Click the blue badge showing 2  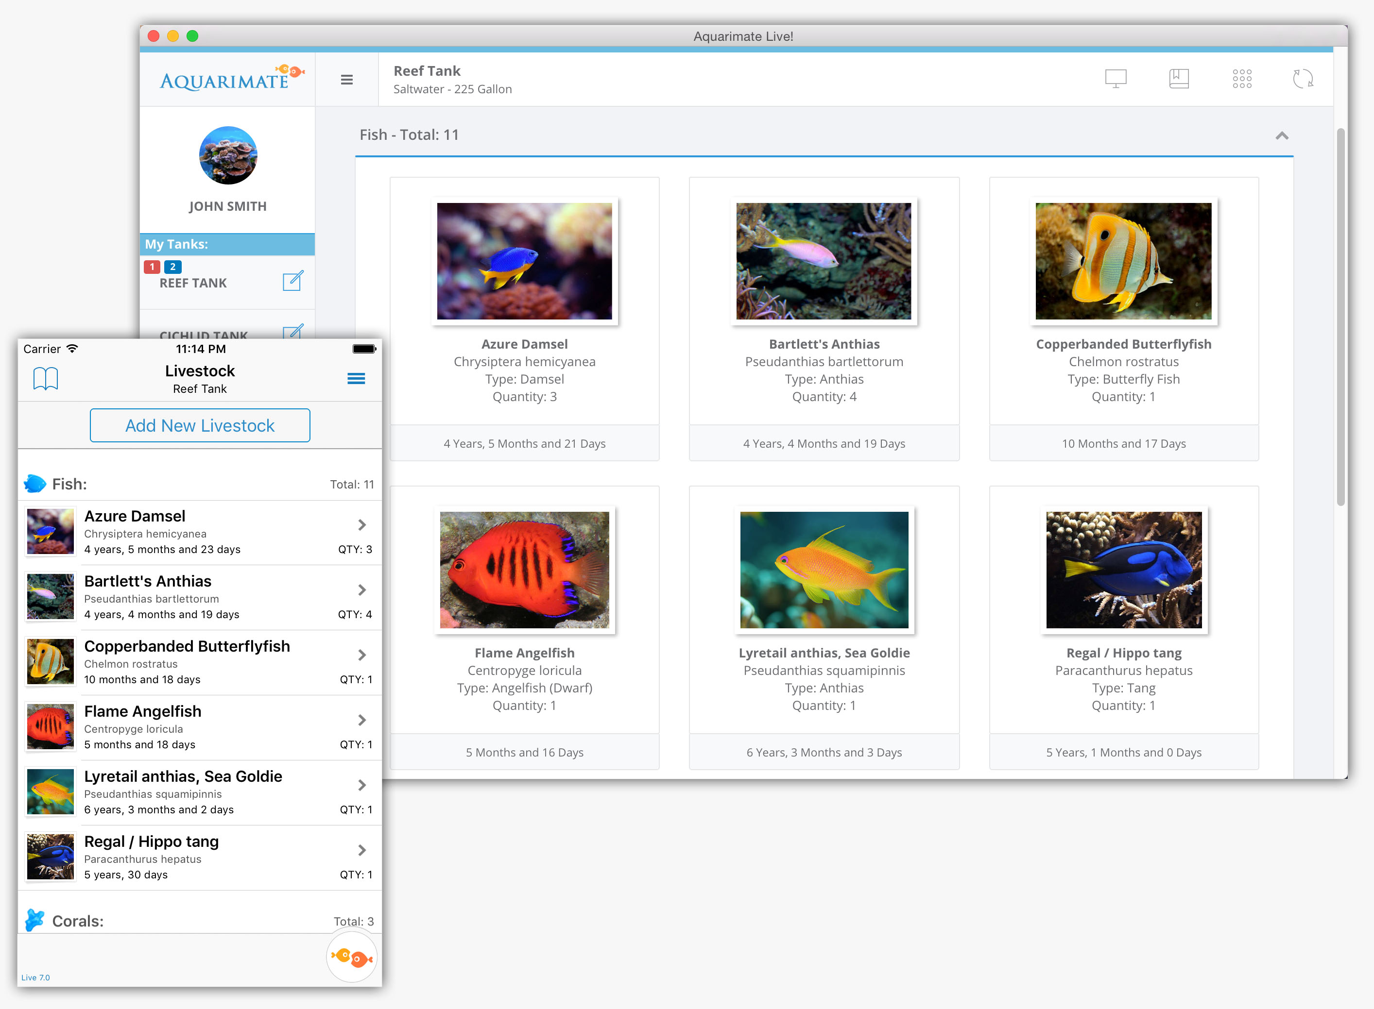(173, 267)
